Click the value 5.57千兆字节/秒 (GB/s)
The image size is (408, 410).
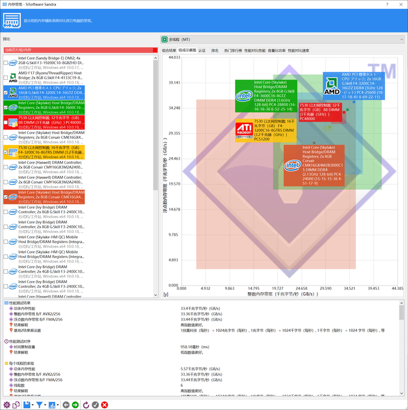(200, 369)
